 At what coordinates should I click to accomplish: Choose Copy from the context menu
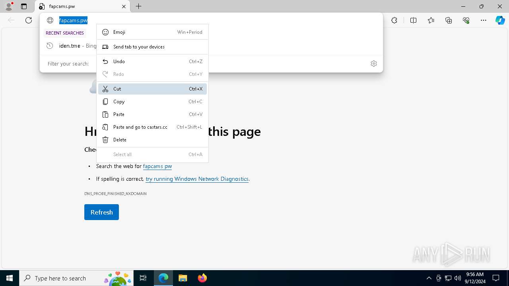[152, 102]
